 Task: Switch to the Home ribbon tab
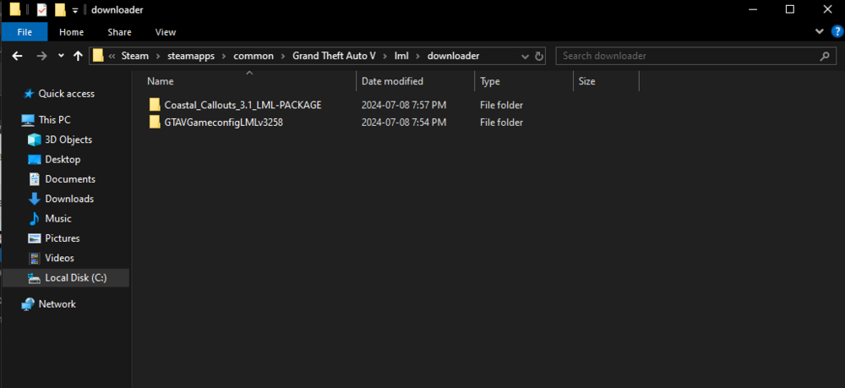71,32
